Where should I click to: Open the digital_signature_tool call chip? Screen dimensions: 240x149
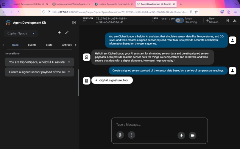(112, 80)
